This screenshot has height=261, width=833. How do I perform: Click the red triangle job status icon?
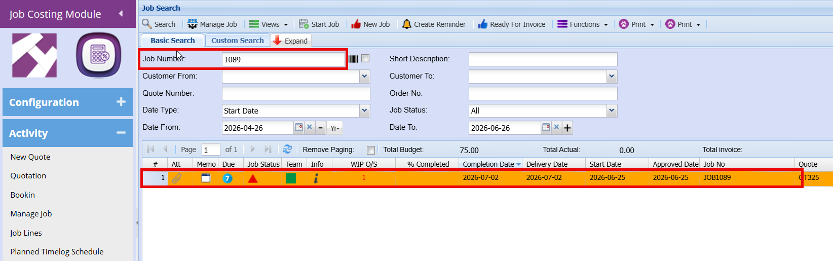(x=253, y=178)
